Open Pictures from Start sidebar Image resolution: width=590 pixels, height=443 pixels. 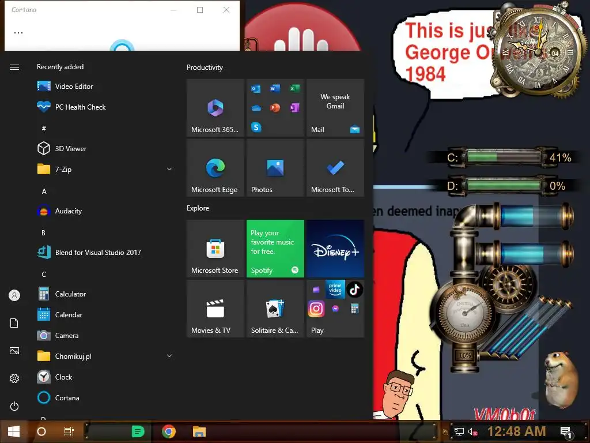14,351
